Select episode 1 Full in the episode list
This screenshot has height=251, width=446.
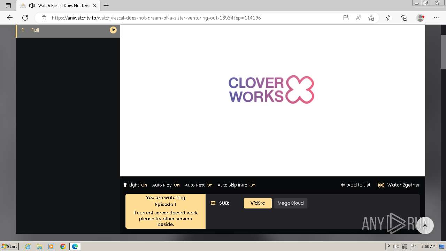point(68,30)
